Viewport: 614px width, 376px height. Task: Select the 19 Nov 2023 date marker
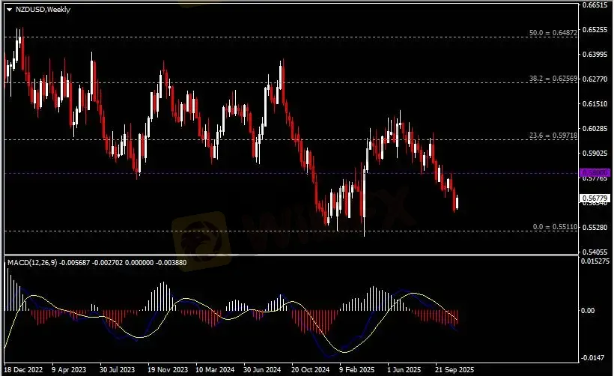point(168,369)
